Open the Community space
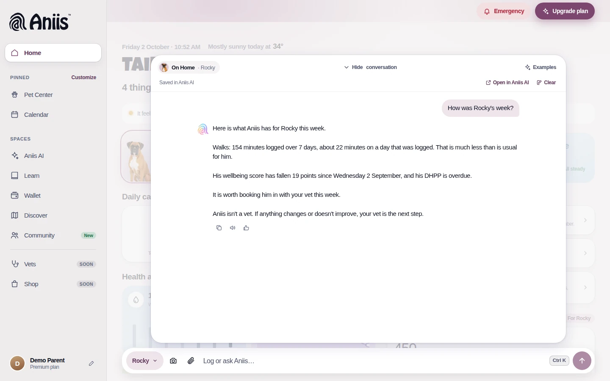 pyautogui.click(x=53, y=235)
